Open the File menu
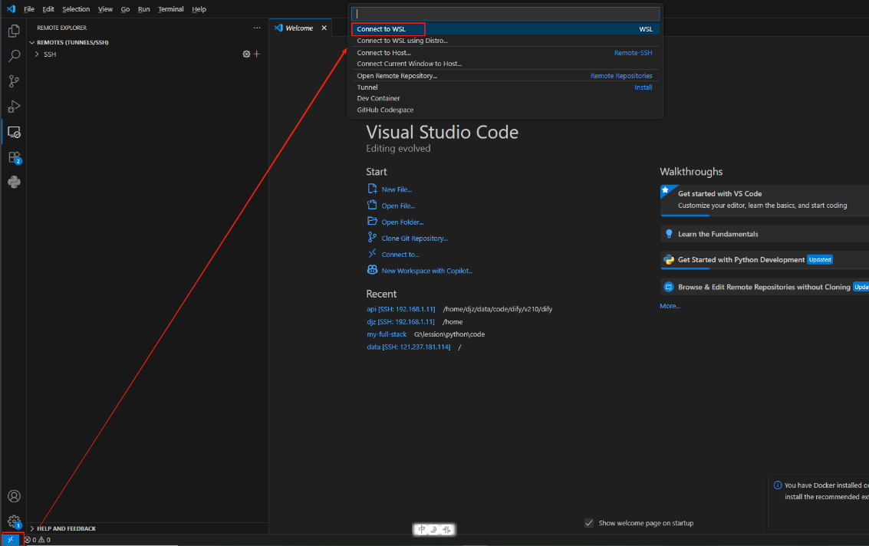The width and height of the screenshot is (869, 546). [x=29, y=9]
